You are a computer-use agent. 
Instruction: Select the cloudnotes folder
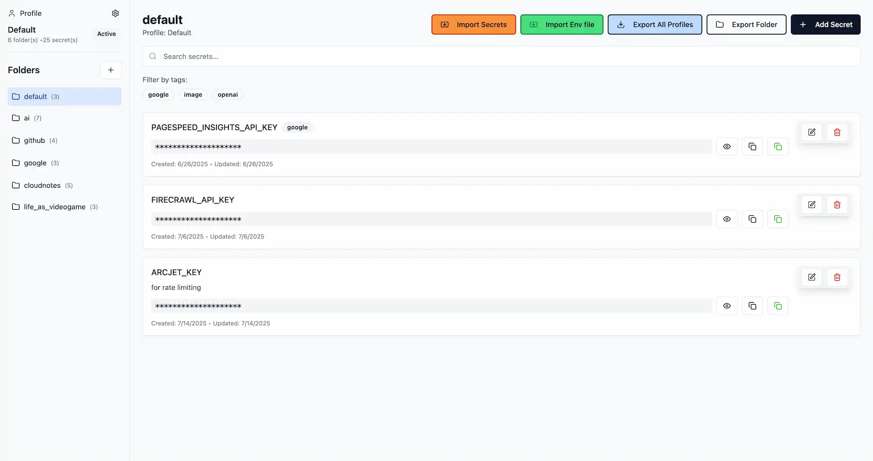pos(42,185)
